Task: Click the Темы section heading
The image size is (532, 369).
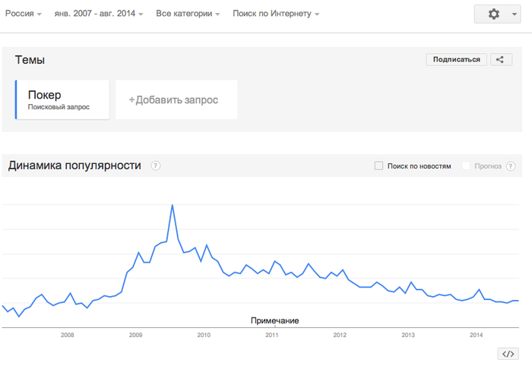Action: click(30, 60)
